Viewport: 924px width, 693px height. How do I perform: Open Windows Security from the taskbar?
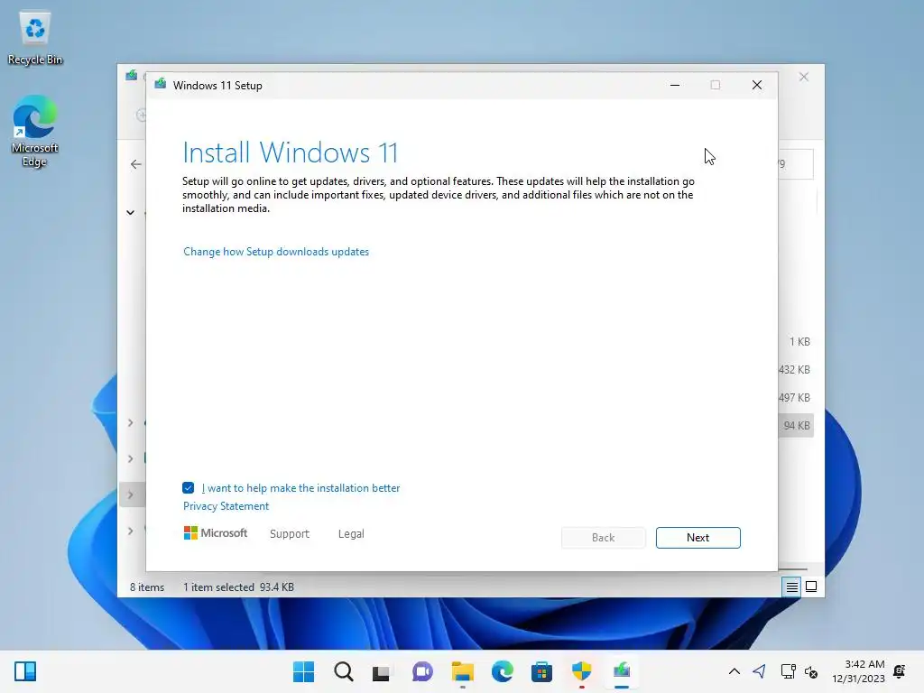pos(582,671)
